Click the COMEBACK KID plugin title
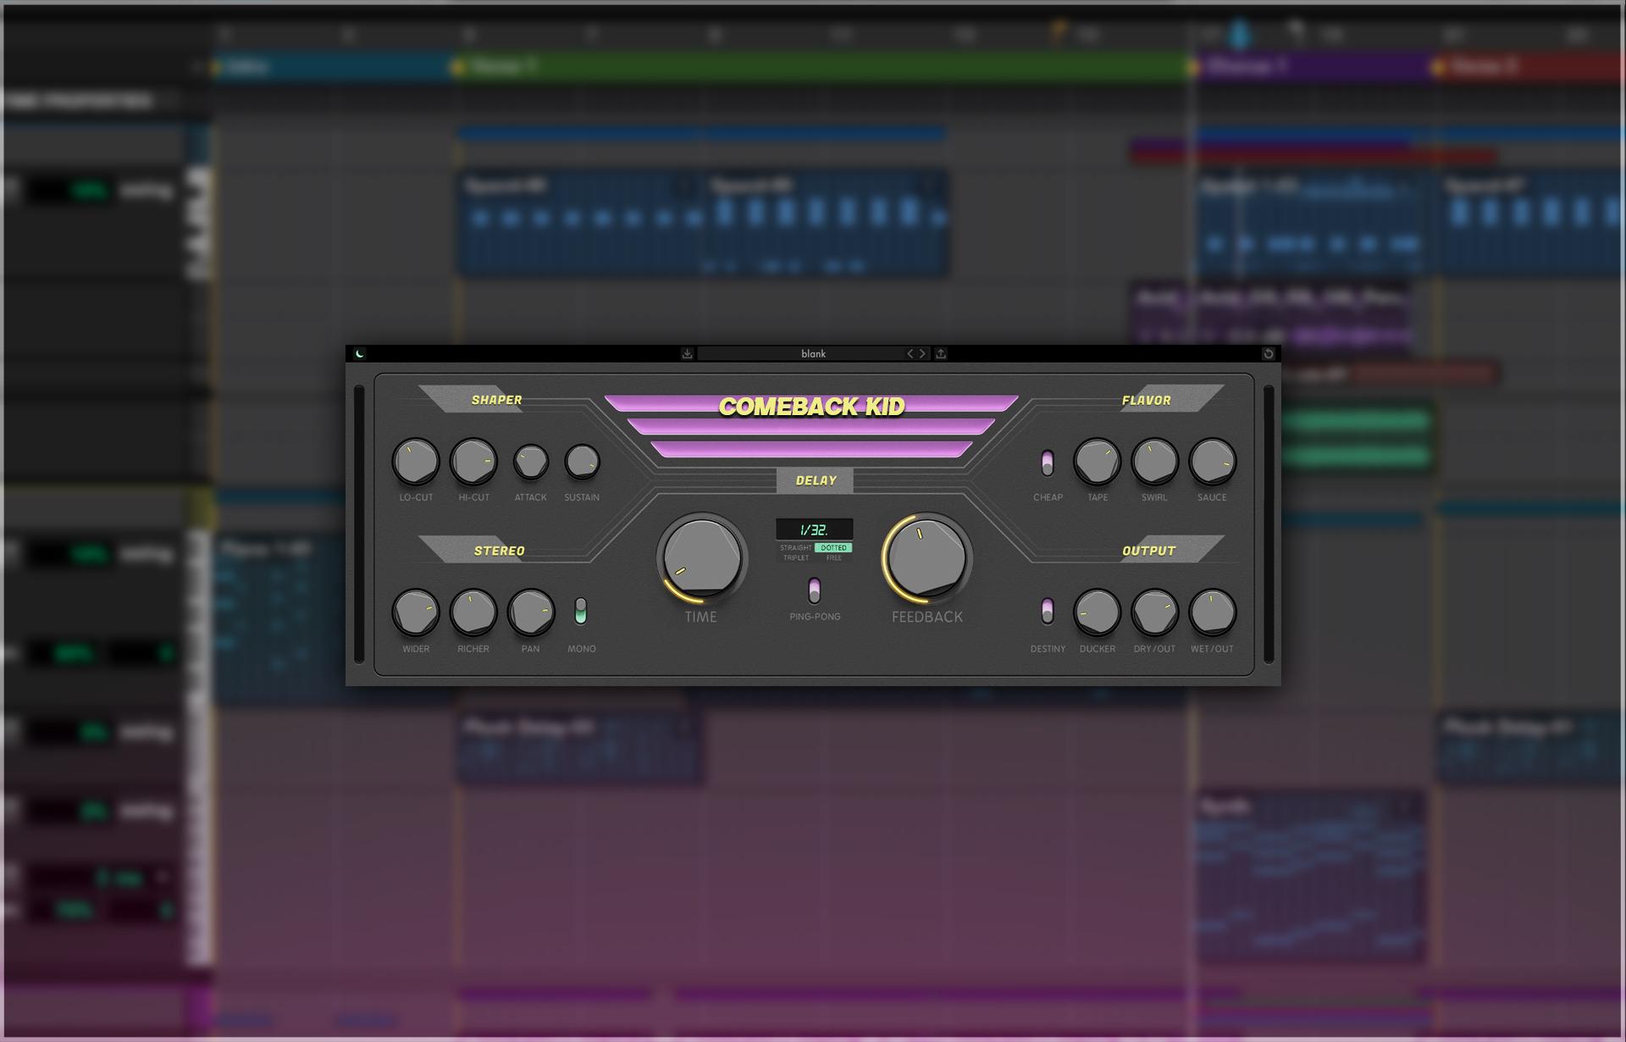The width and height of the screenshot is (1626, 1042). click(811, 407)
